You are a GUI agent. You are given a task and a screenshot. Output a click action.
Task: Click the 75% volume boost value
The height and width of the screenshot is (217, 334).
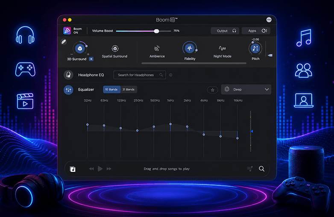(x=176, y=31)
